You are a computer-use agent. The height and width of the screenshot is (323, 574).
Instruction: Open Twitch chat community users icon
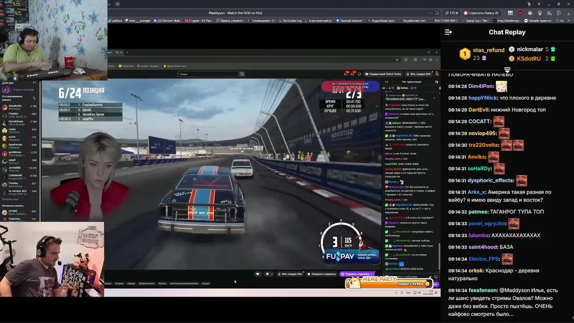pos(436,82)
